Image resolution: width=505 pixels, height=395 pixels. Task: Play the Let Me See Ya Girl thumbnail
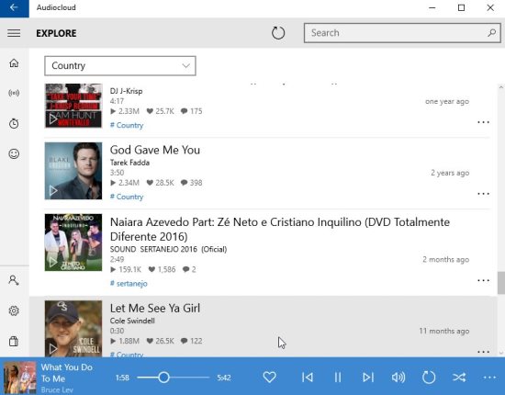pyautogui.click(x=73, y=329)
